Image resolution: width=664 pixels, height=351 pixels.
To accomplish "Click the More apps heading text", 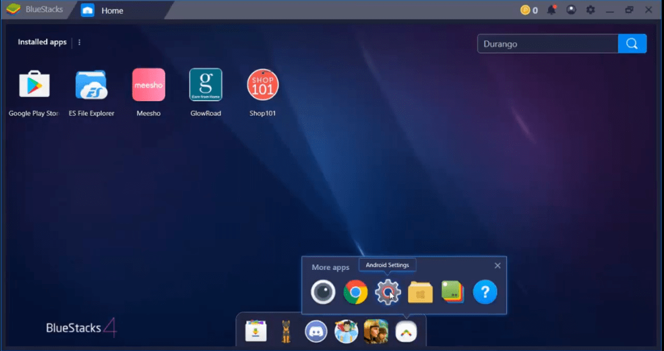I will pyautogui.click(x=330, y=268).
